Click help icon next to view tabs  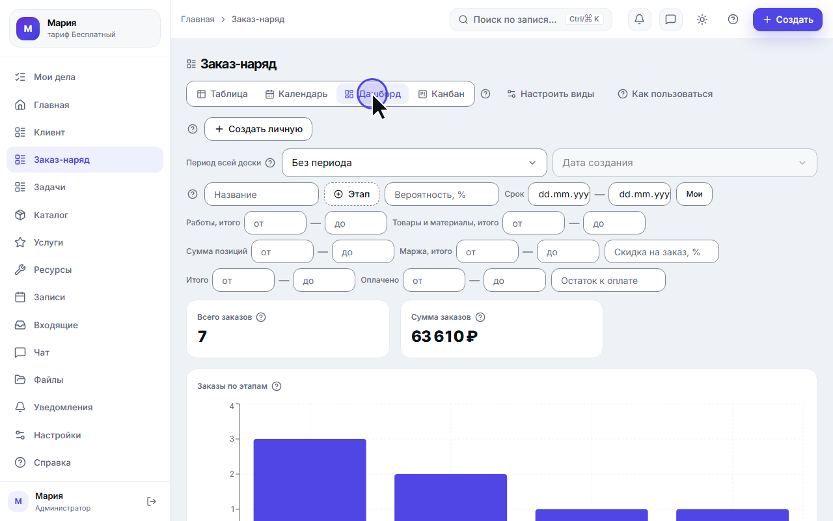pyautogui.click(x=485, y=94)
